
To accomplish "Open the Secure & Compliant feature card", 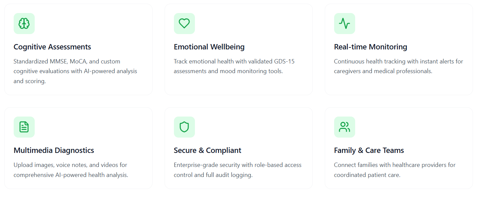I will coord(238,148).
